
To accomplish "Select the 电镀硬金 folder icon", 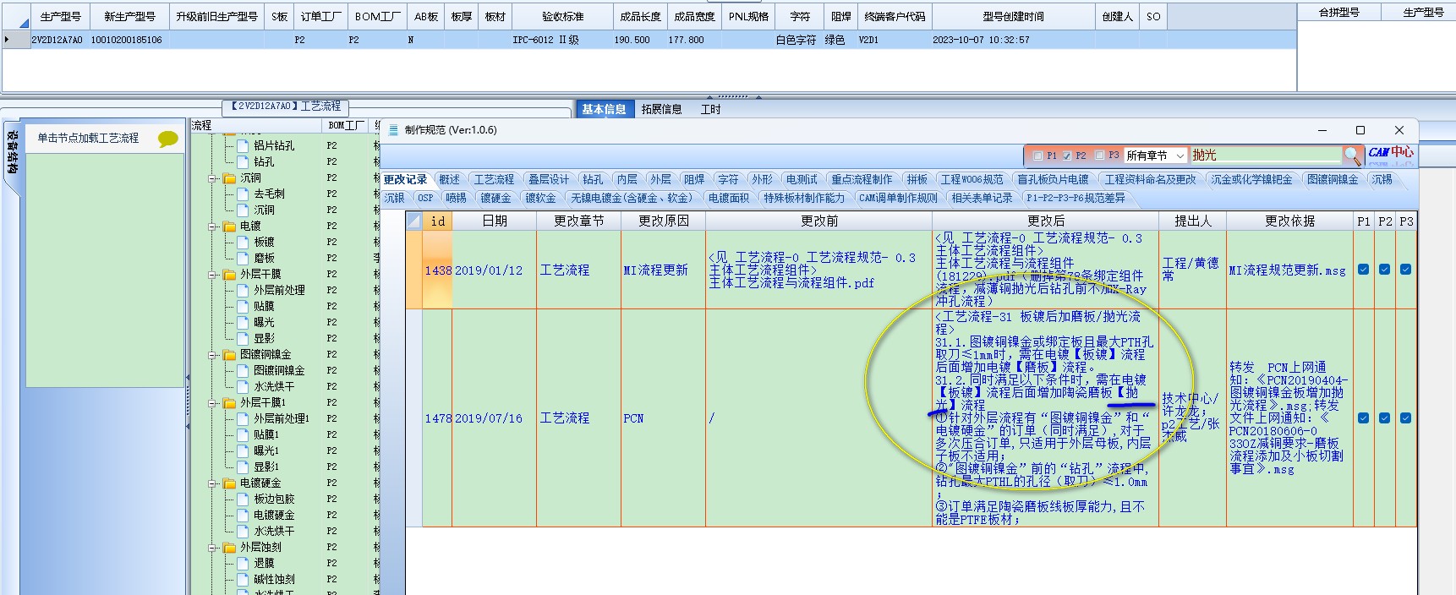I will pos(229,483).
